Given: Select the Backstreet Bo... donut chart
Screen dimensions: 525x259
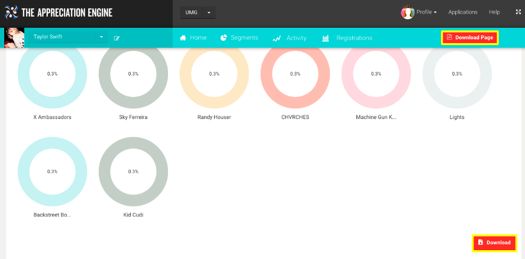Looking at the screenshot, I should point(52,171).
